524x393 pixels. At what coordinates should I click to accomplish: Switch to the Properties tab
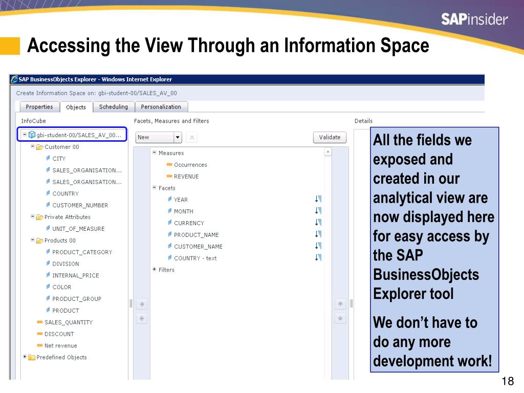(x=39, y=107)
